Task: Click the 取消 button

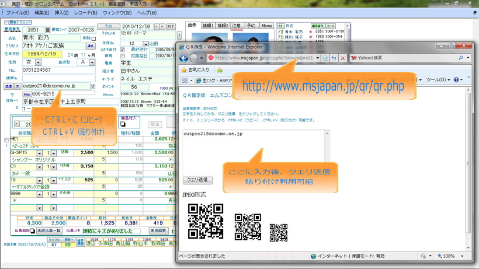Action: pos(155,124)
